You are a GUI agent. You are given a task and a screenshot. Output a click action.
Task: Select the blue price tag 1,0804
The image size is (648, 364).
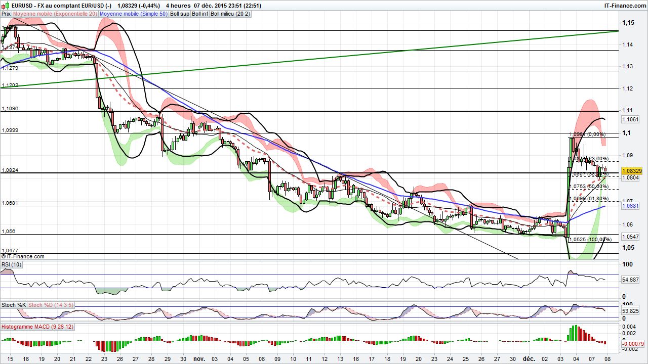[629, 178]
